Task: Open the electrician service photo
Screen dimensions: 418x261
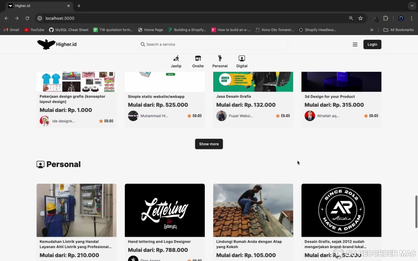Action: tap(76, 210)
